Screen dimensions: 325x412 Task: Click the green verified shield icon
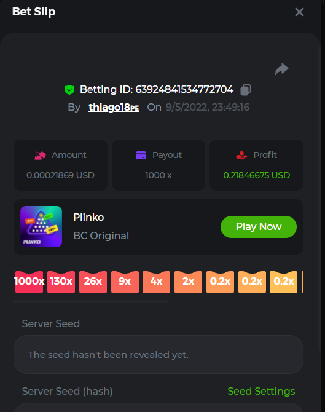pos(69,90)
